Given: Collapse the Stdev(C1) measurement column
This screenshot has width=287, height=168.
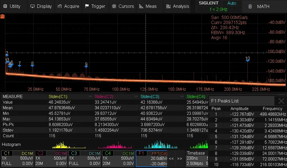Looking at the screenshot, I should (90, 97).
